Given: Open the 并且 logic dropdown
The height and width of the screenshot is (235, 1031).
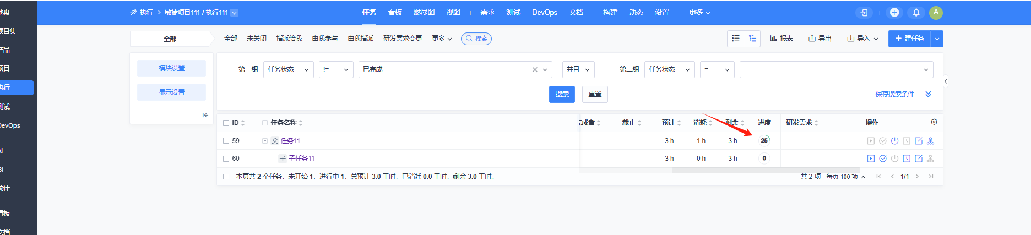Looking at the screenshot, I should 578,69.
